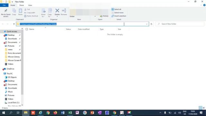The width and height of the screenshot is (206, 116).
Task: Open the Windows Start menu
Action: (x=4, y=113)
